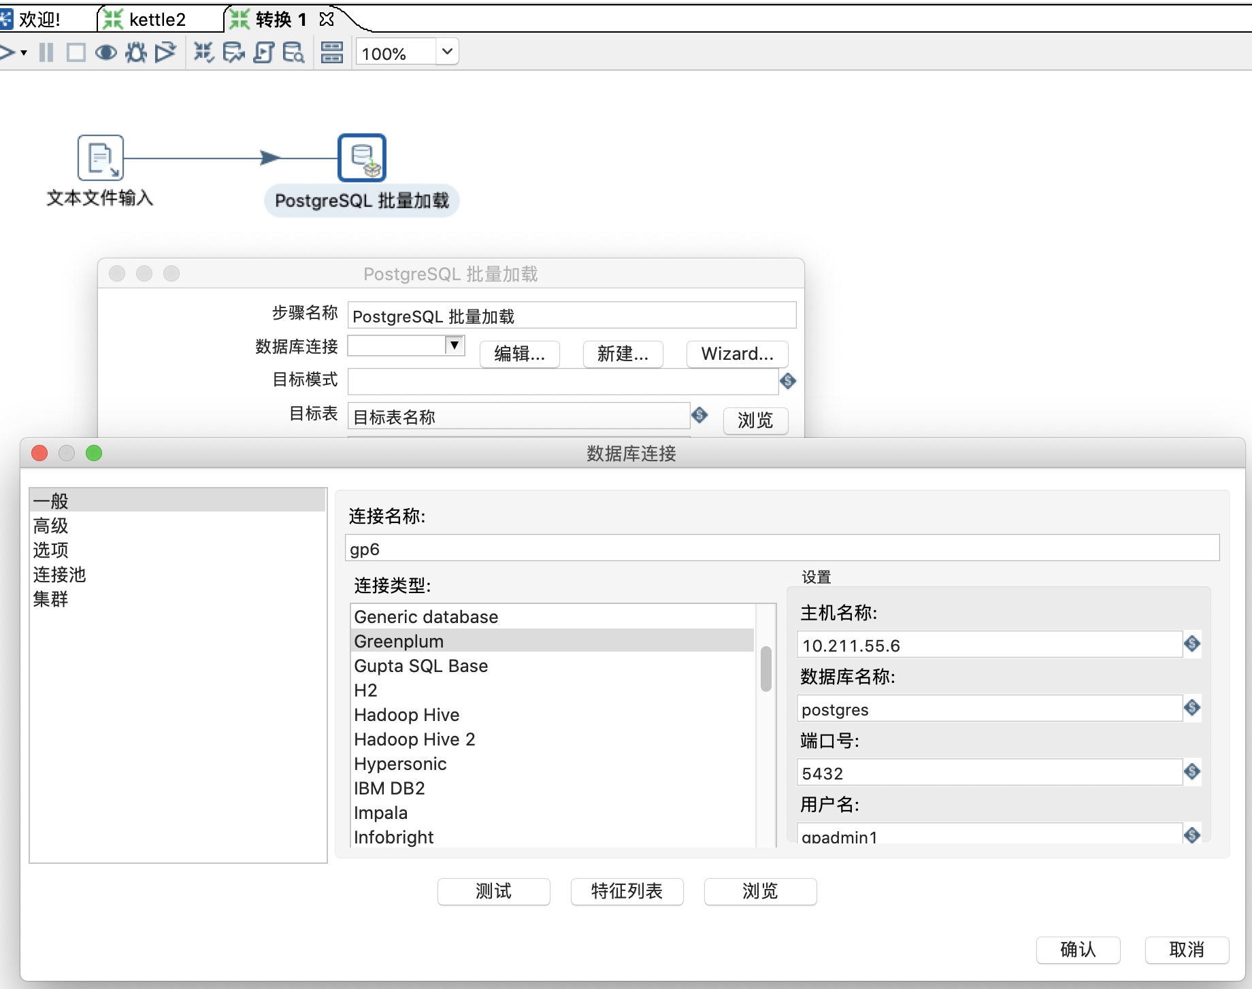Image resolution: width=1252 pixels, height=989 pixels.
Task: Select the 转换 1 tab
Action: tap(281, 19)
